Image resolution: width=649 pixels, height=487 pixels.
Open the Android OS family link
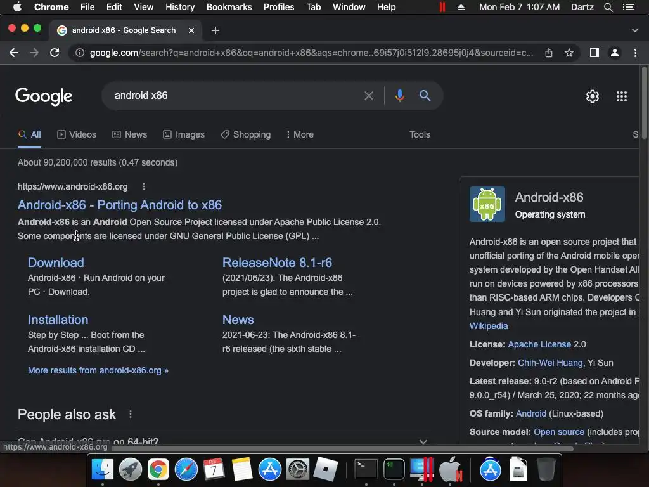pyautogui.click(x=531, y=413)
